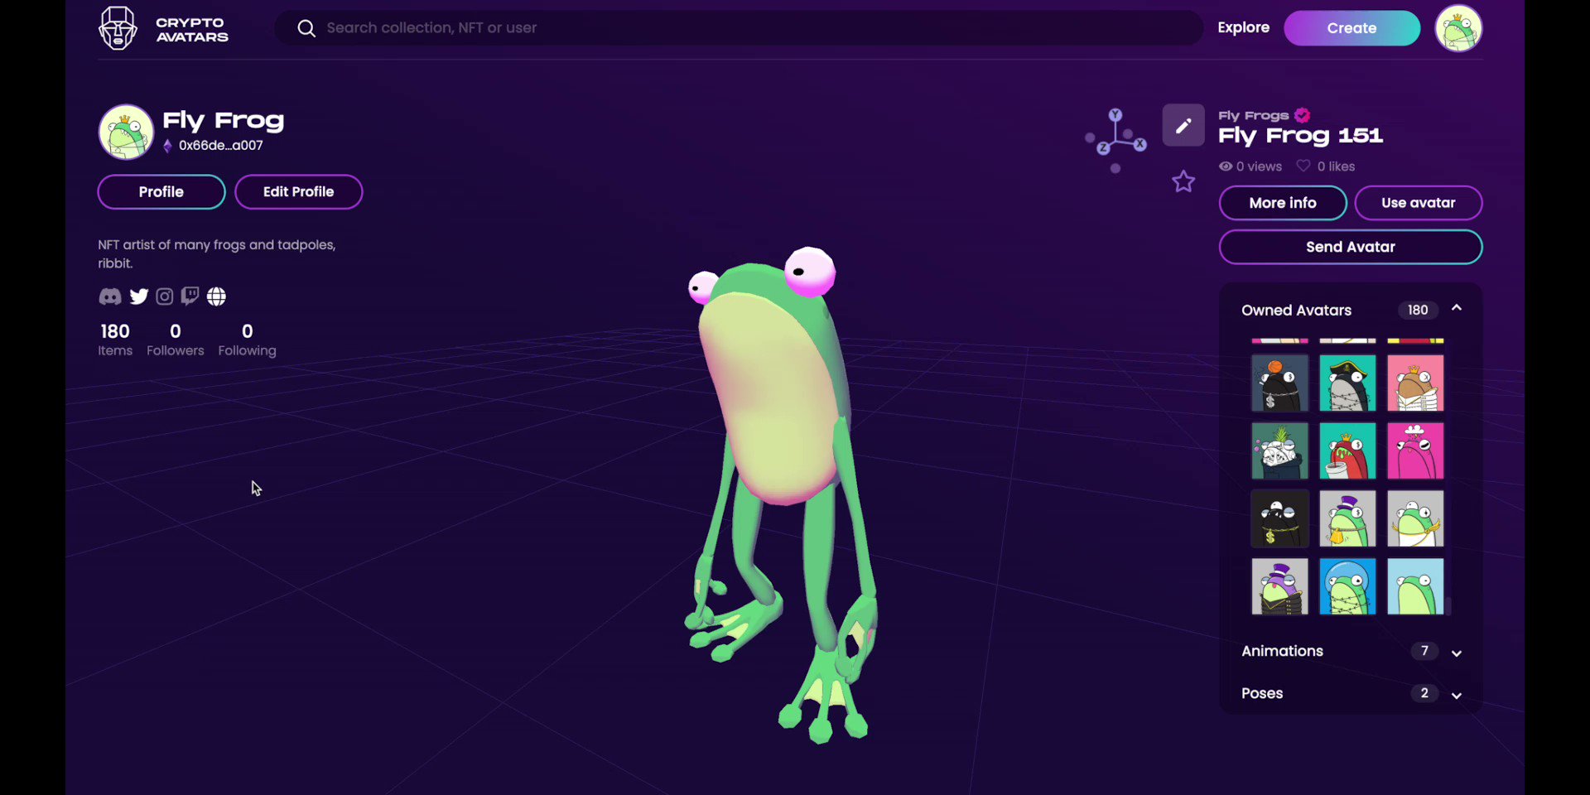Visit the website via globe icon
Screen dimensions: 1590x795
coord(215,296)
